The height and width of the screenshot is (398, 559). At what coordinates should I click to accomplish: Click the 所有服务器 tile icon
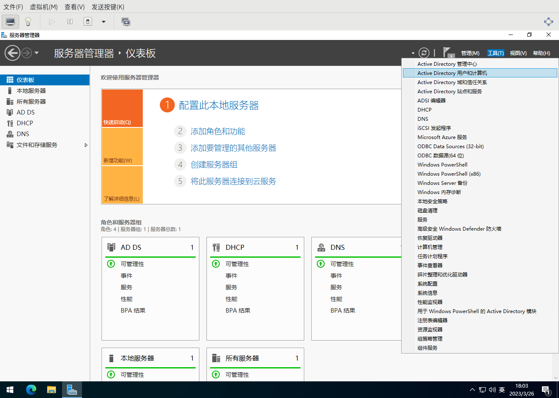tap(216, 358)
